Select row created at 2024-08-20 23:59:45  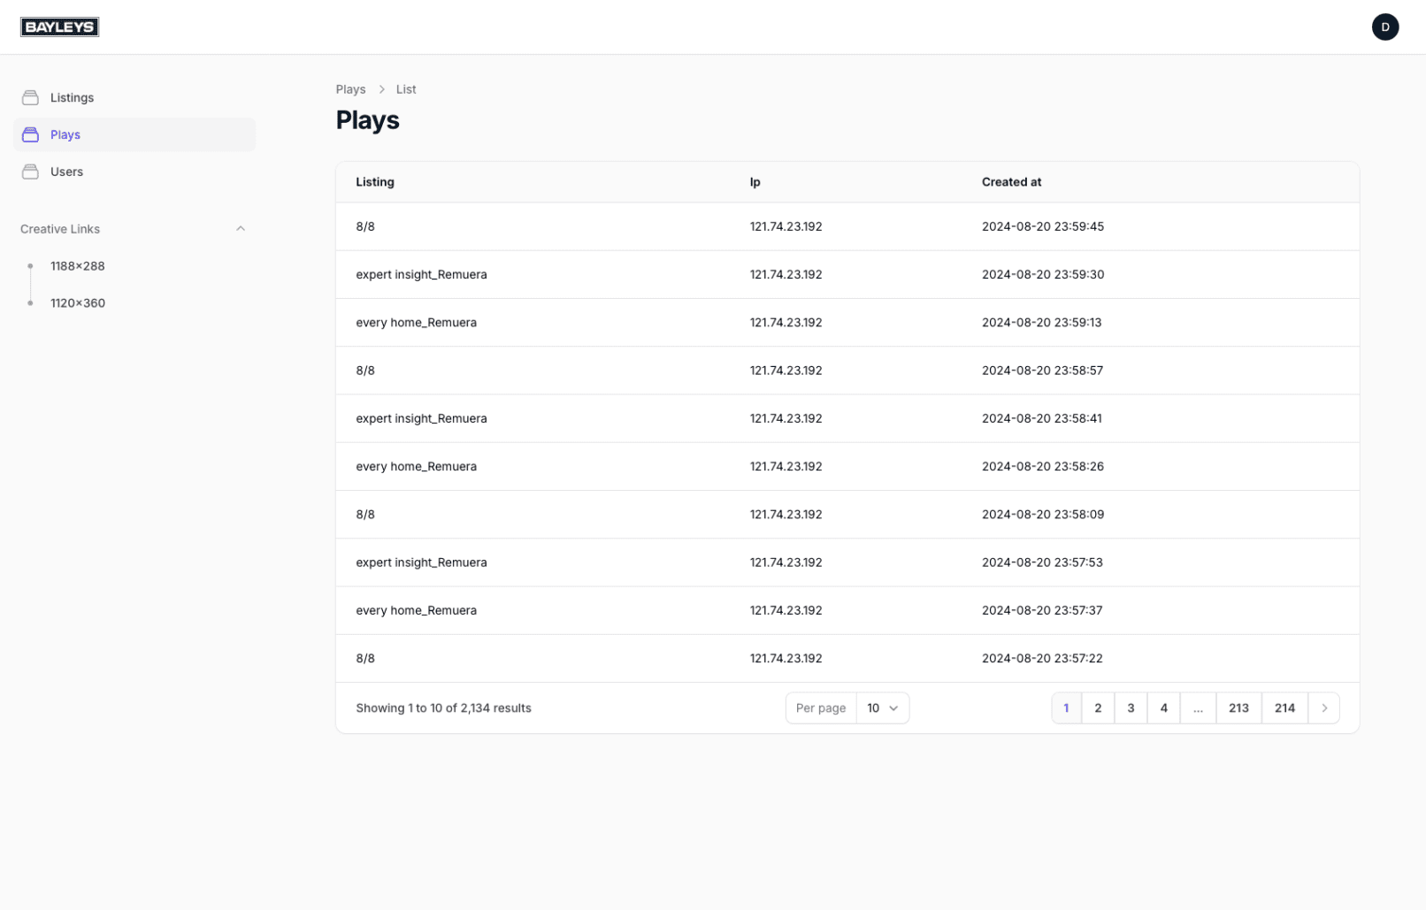click(1042, 227)
